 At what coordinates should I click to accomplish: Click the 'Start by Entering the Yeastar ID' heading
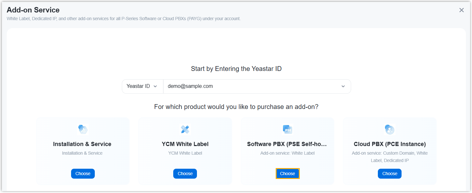[236, 69]
